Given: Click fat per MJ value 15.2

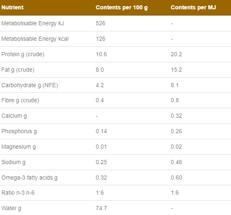Looking at the screenshot, I should click(x=176, y=70).
